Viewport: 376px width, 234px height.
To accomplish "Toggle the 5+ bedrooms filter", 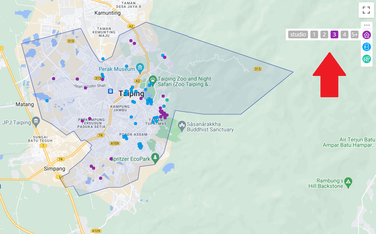I will 354,34.
